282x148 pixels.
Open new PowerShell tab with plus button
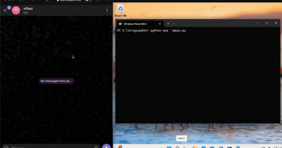[168, 24]
